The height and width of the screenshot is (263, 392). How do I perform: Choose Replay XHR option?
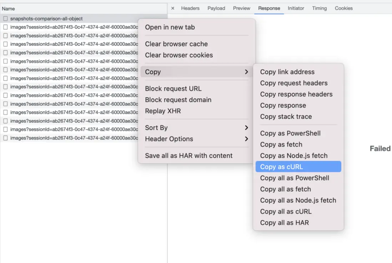[163, 111]
